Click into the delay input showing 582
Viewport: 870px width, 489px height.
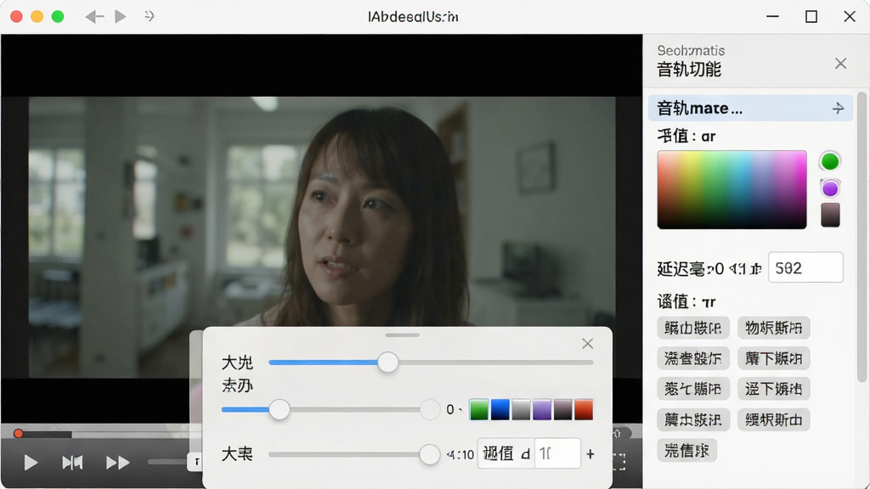805,267
